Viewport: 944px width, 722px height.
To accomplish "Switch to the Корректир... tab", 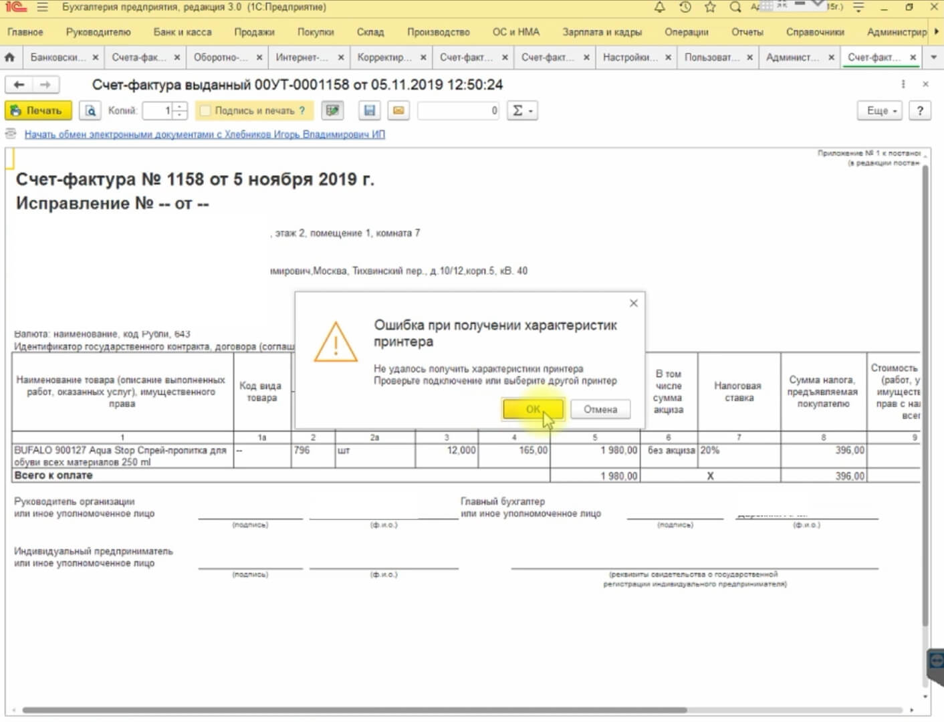I will pyautogui.click(x=384, y=57).
